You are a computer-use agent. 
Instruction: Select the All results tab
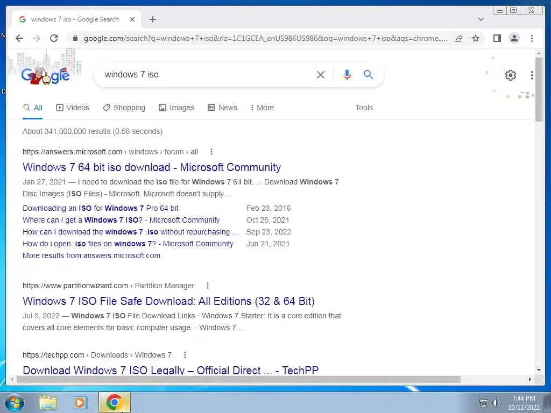pos(33,108)
